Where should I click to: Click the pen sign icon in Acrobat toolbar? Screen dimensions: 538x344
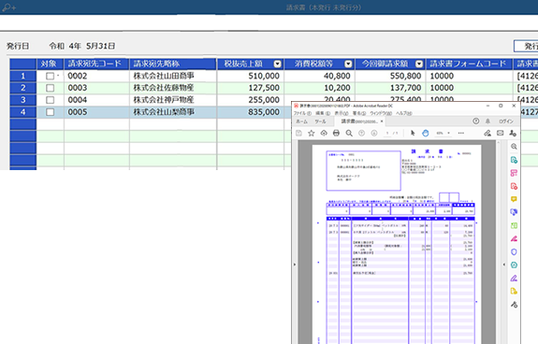pyautogui.click(x=487, y=133)
